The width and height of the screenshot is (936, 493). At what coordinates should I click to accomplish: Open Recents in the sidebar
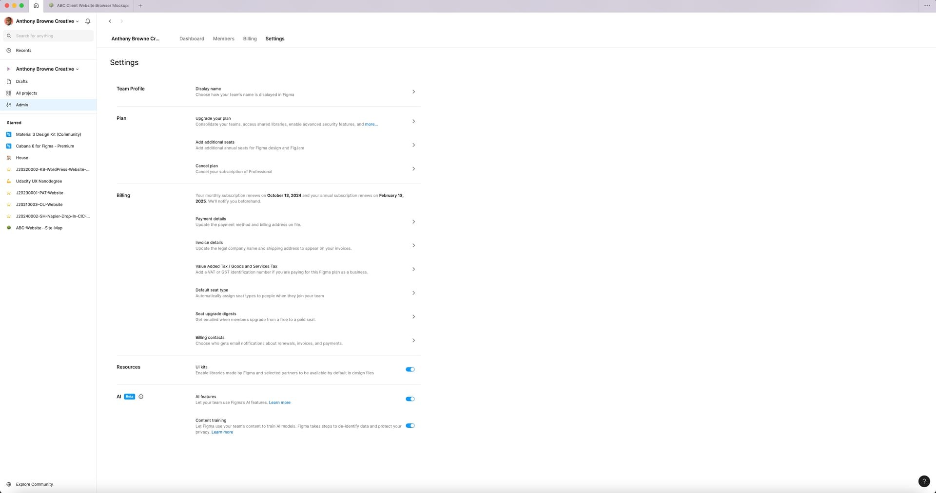pyautogui.click(x=48, y=51)
